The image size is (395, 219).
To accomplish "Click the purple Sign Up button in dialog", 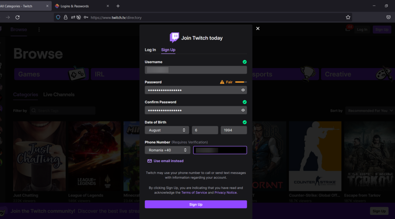I will [x=196, y=205].
